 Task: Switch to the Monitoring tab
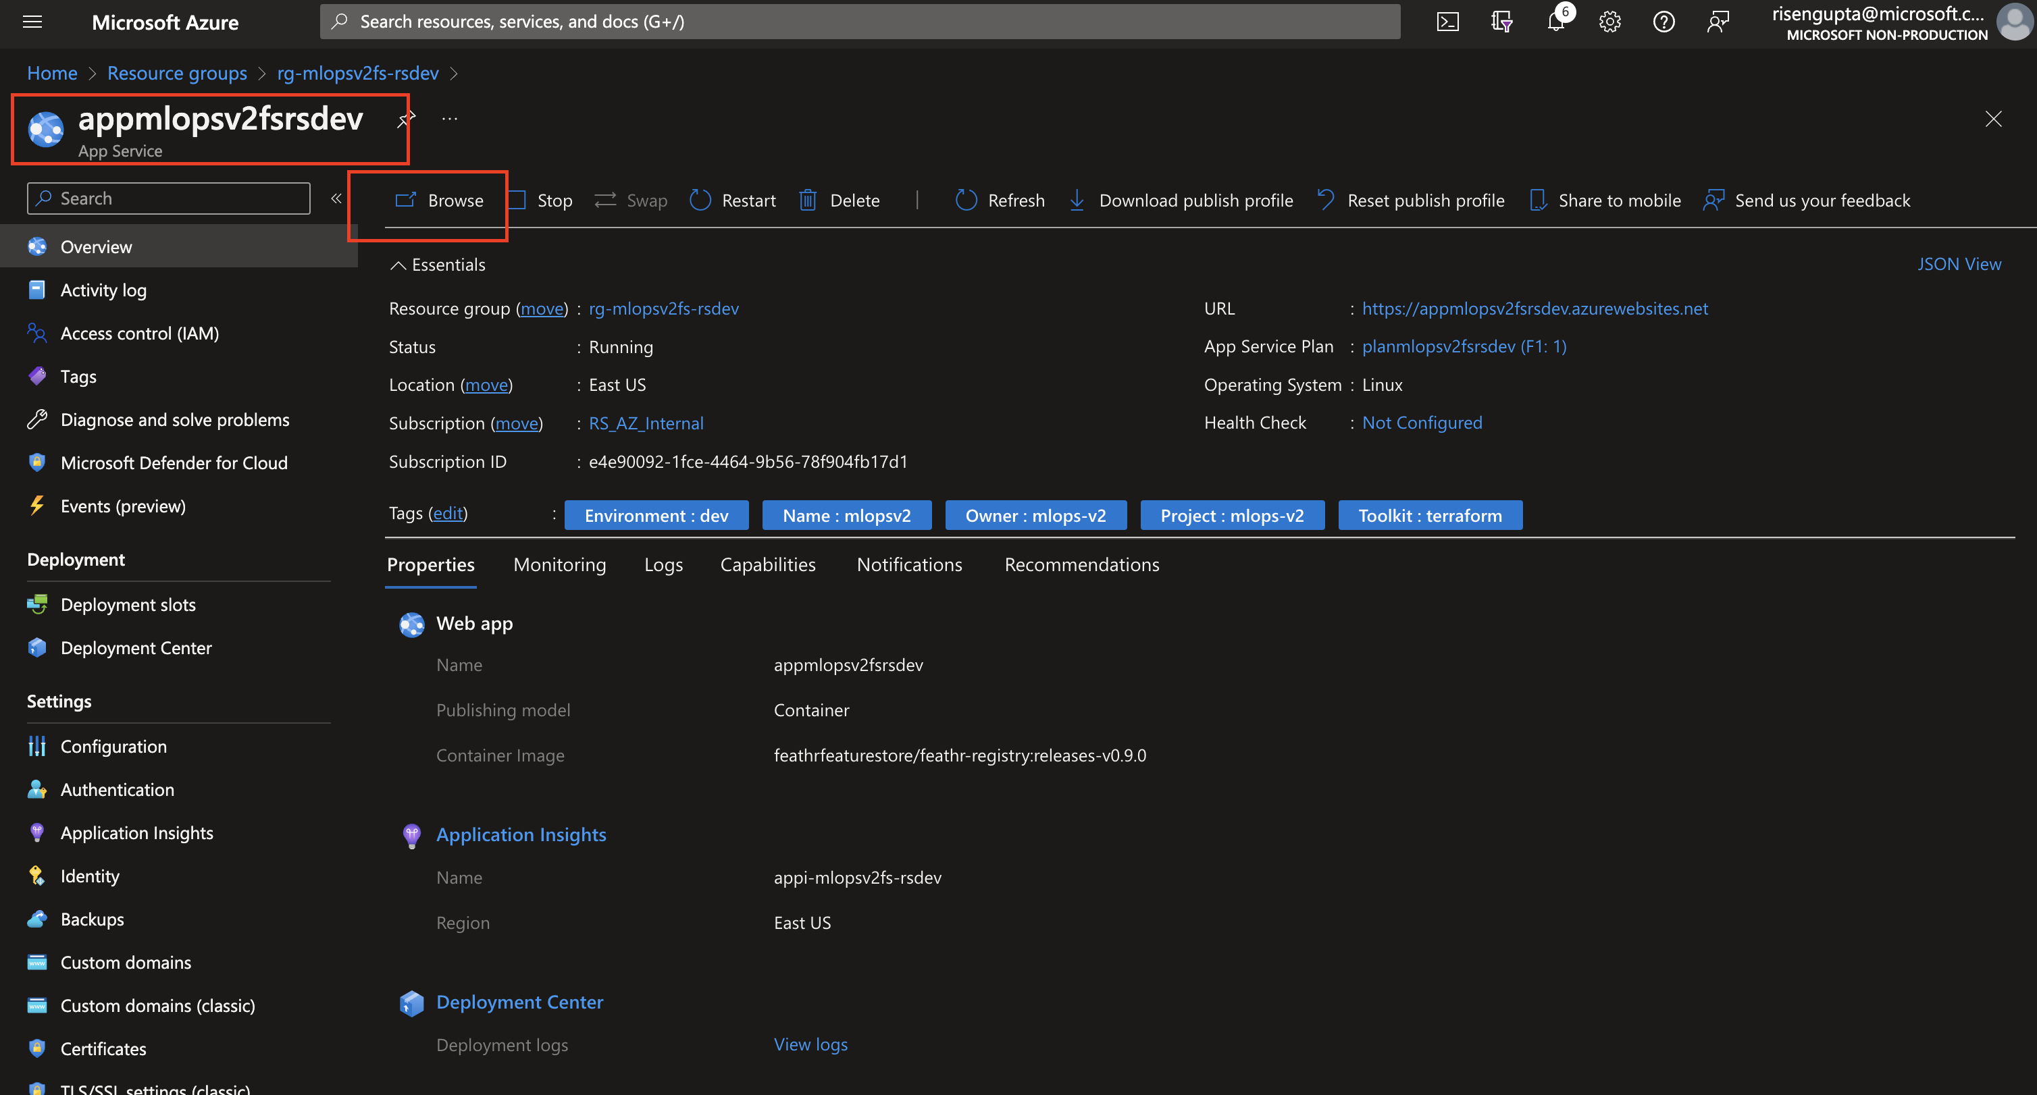tap(560, 564)
